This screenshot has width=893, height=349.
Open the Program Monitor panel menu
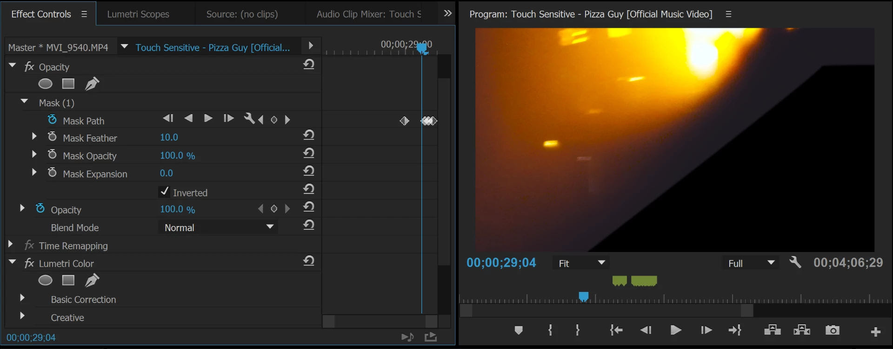pos(729,14)
